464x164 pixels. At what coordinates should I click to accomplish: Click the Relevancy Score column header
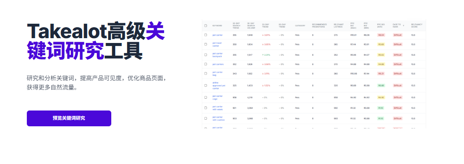417,26
